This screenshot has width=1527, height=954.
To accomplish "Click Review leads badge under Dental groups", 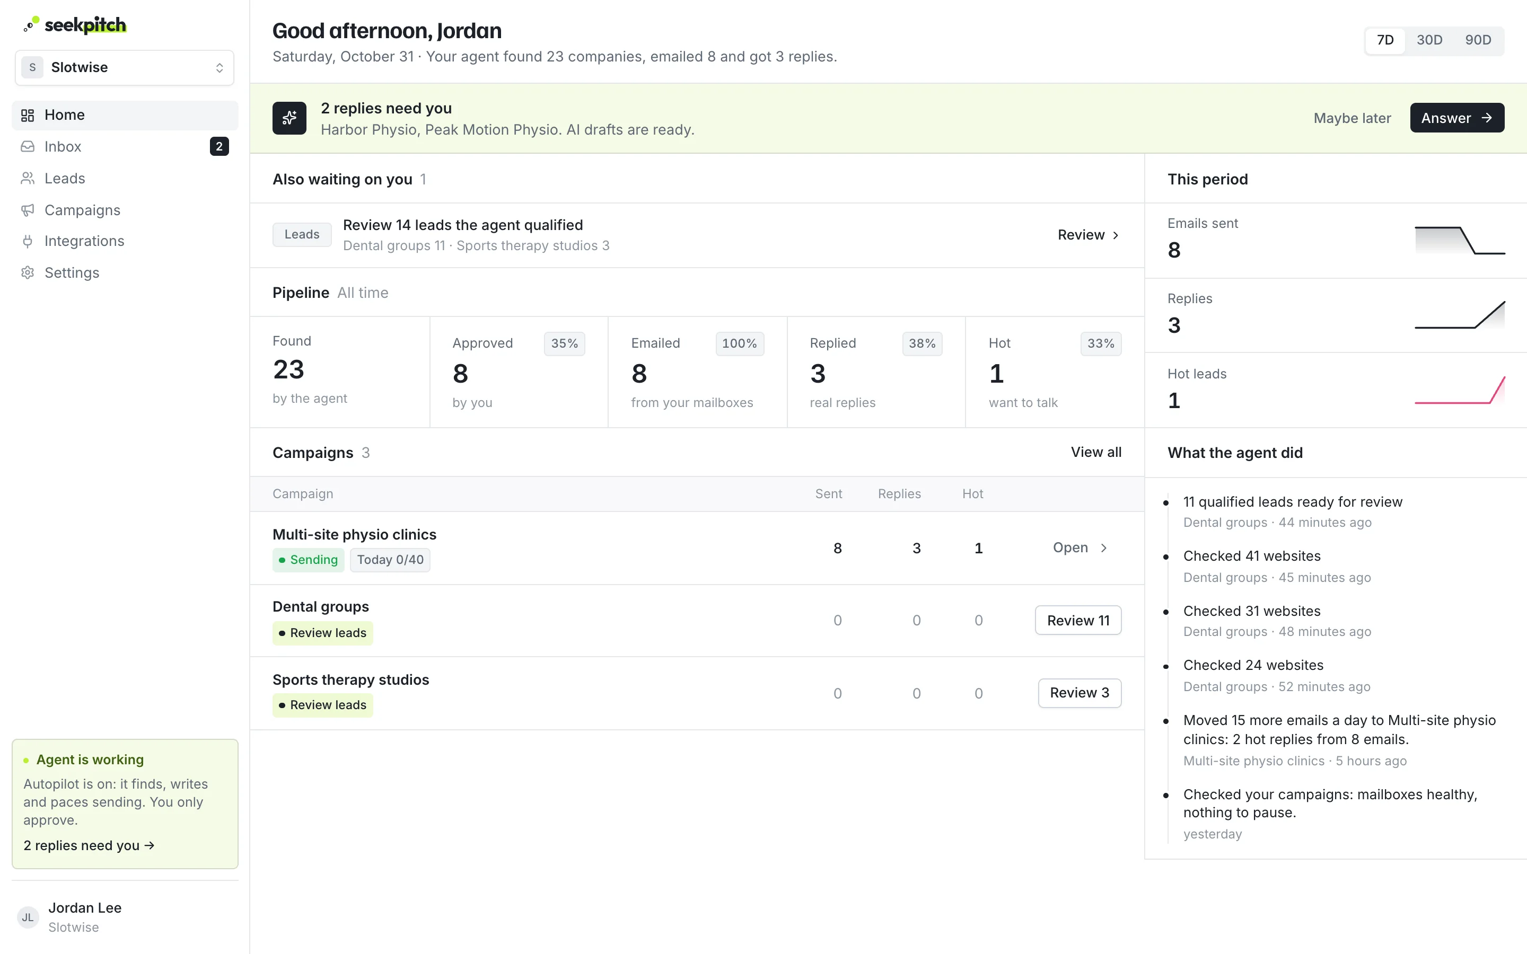I will (322, 633).
